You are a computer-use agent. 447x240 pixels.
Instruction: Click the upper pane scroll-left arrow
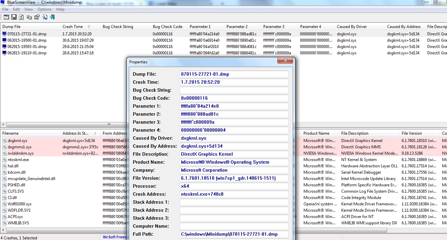tap(3, 124)
